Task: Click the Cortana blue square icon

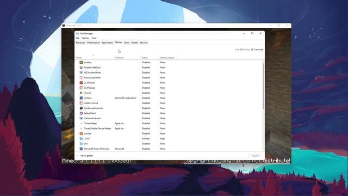Action: tap(81, 98)
